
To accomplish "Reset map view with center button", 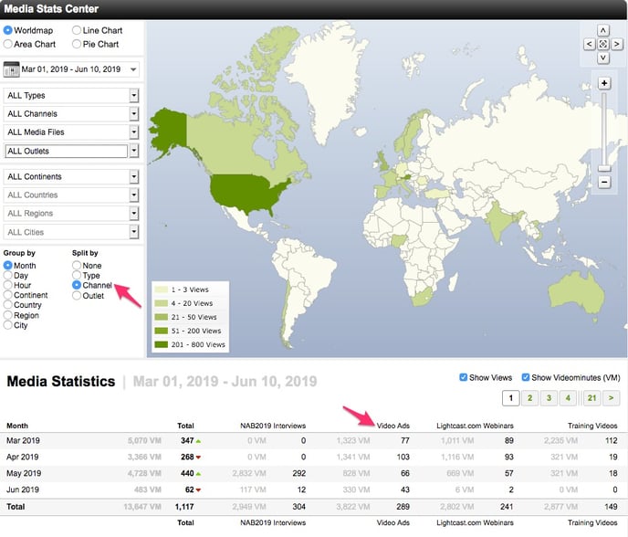I will click(x=602, y=44).
